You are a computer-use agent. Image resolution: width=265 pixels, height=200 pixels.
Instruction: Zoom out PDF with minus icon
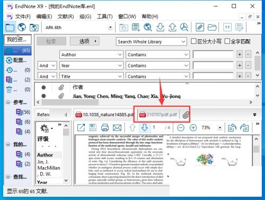(x=181, y=127)
